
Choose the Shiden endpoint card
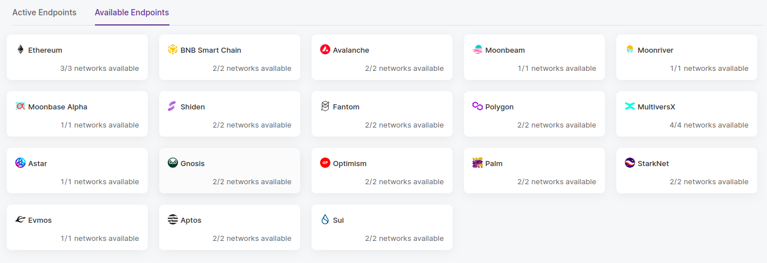pyautogui.click(x=230, y=114)
